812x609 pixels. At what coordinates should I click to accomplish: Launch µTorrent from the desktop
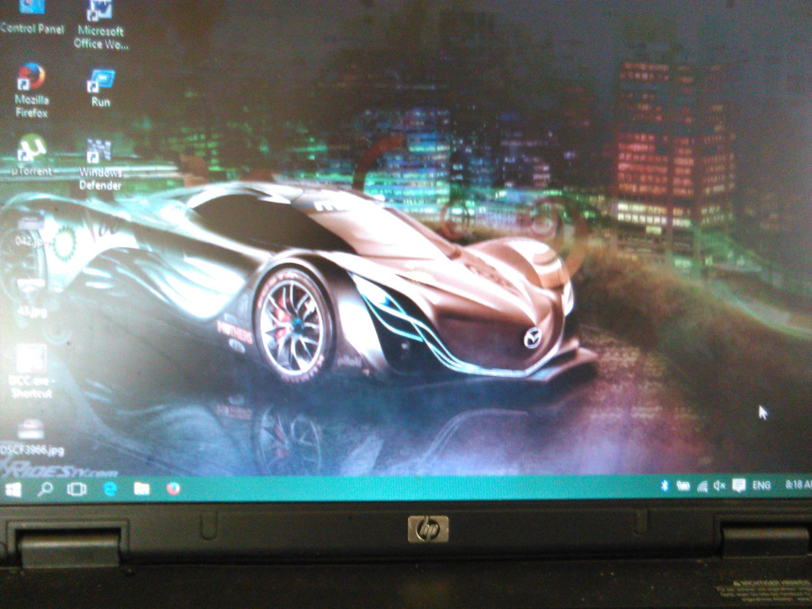(32, 155)
